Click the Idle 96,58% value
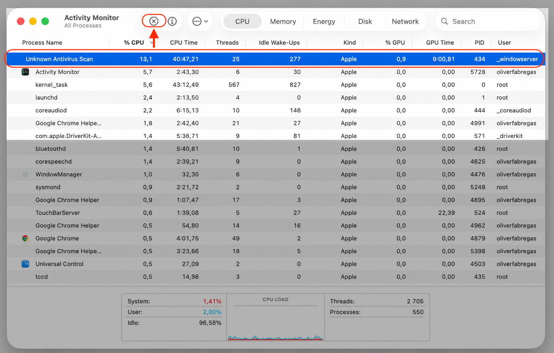 tap(210, 323)
